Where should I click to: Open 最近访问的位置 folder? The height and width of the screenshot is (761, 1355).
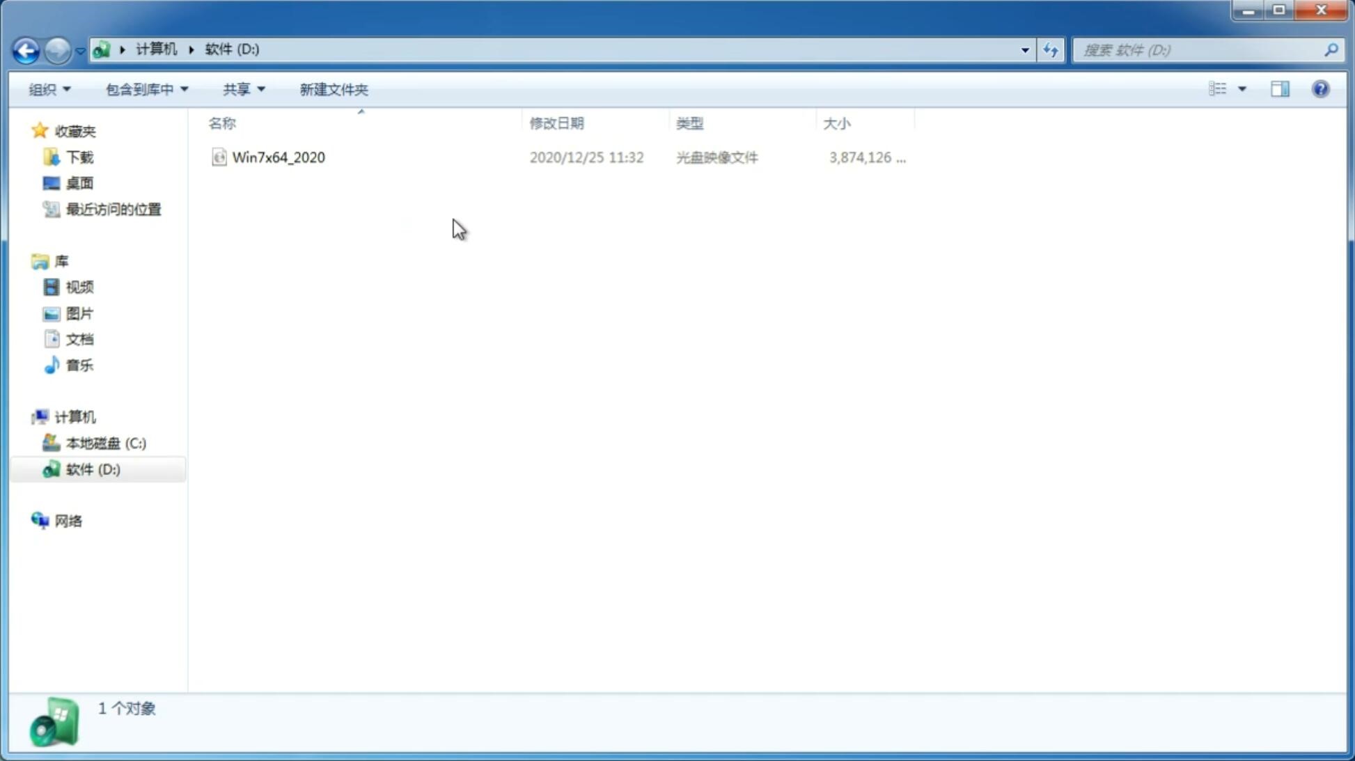click(111, 208)
